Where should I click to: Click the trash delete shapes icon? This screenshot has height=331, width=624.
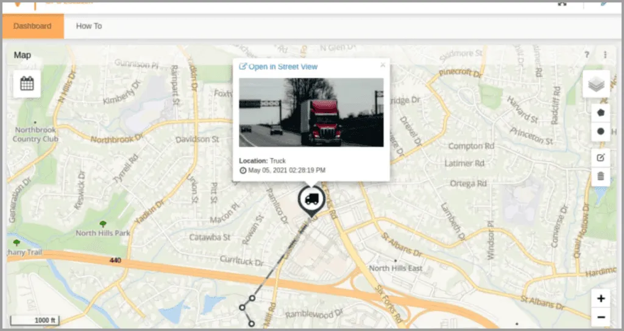point(601,176)
